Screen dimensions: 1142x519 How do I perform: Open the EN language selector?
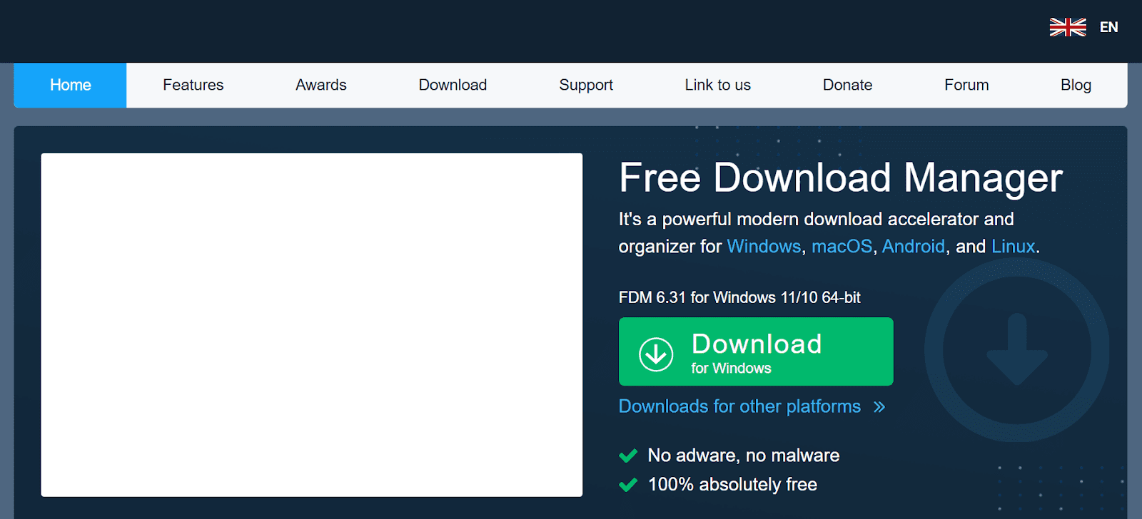[x=1108, y=27]
